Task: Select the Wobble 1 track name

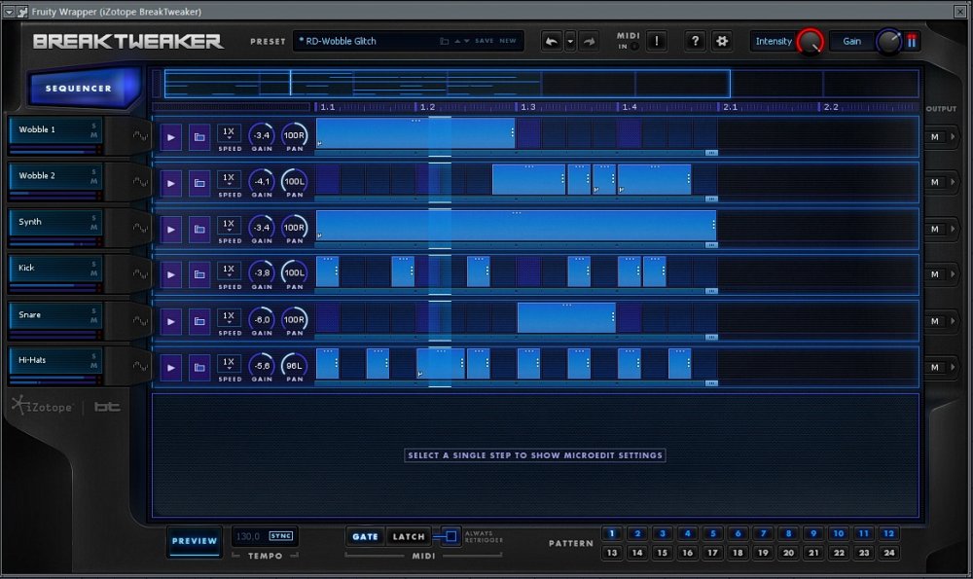Action: pos(37,129)
